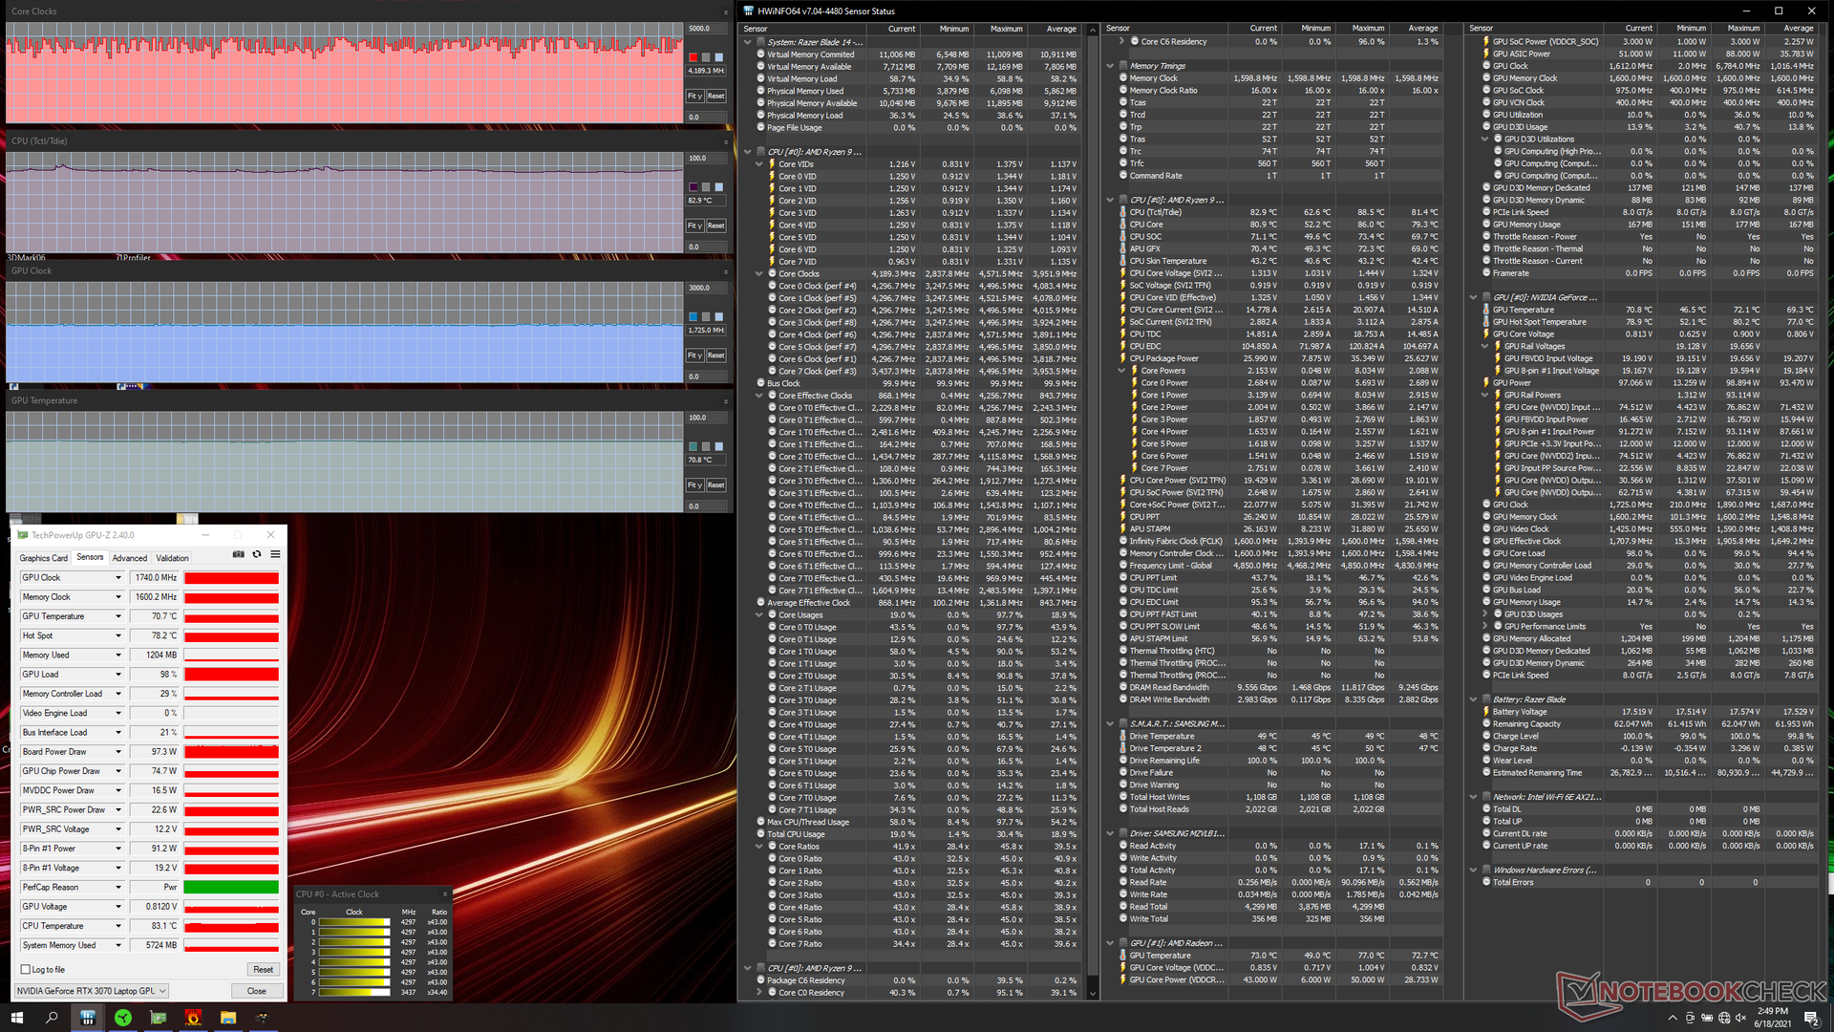
Task: Click Fit y on the GPU Clock graph
Action: pos(694,355)
